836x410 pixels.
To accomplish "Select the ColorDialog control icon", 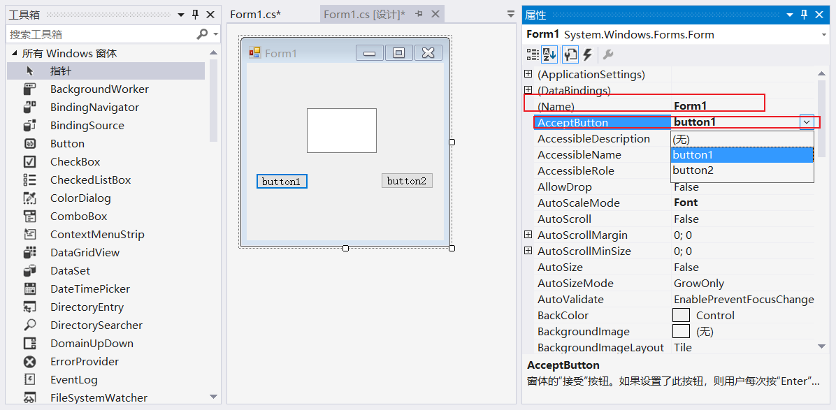I will point(30,198).
